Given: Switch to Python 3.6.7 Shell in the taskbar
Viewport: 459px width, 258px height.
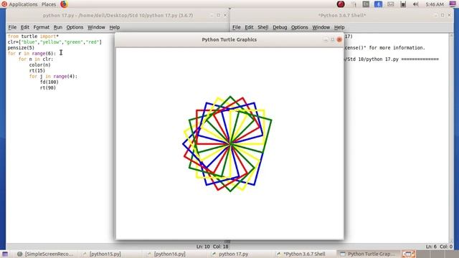Looking at the screenshot, I should click(x=301, y=254).
